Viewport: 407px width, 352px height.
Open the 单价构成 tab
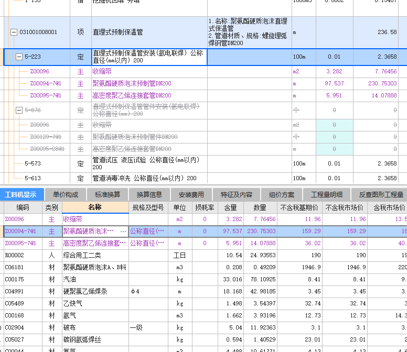(x=66, y=195)
